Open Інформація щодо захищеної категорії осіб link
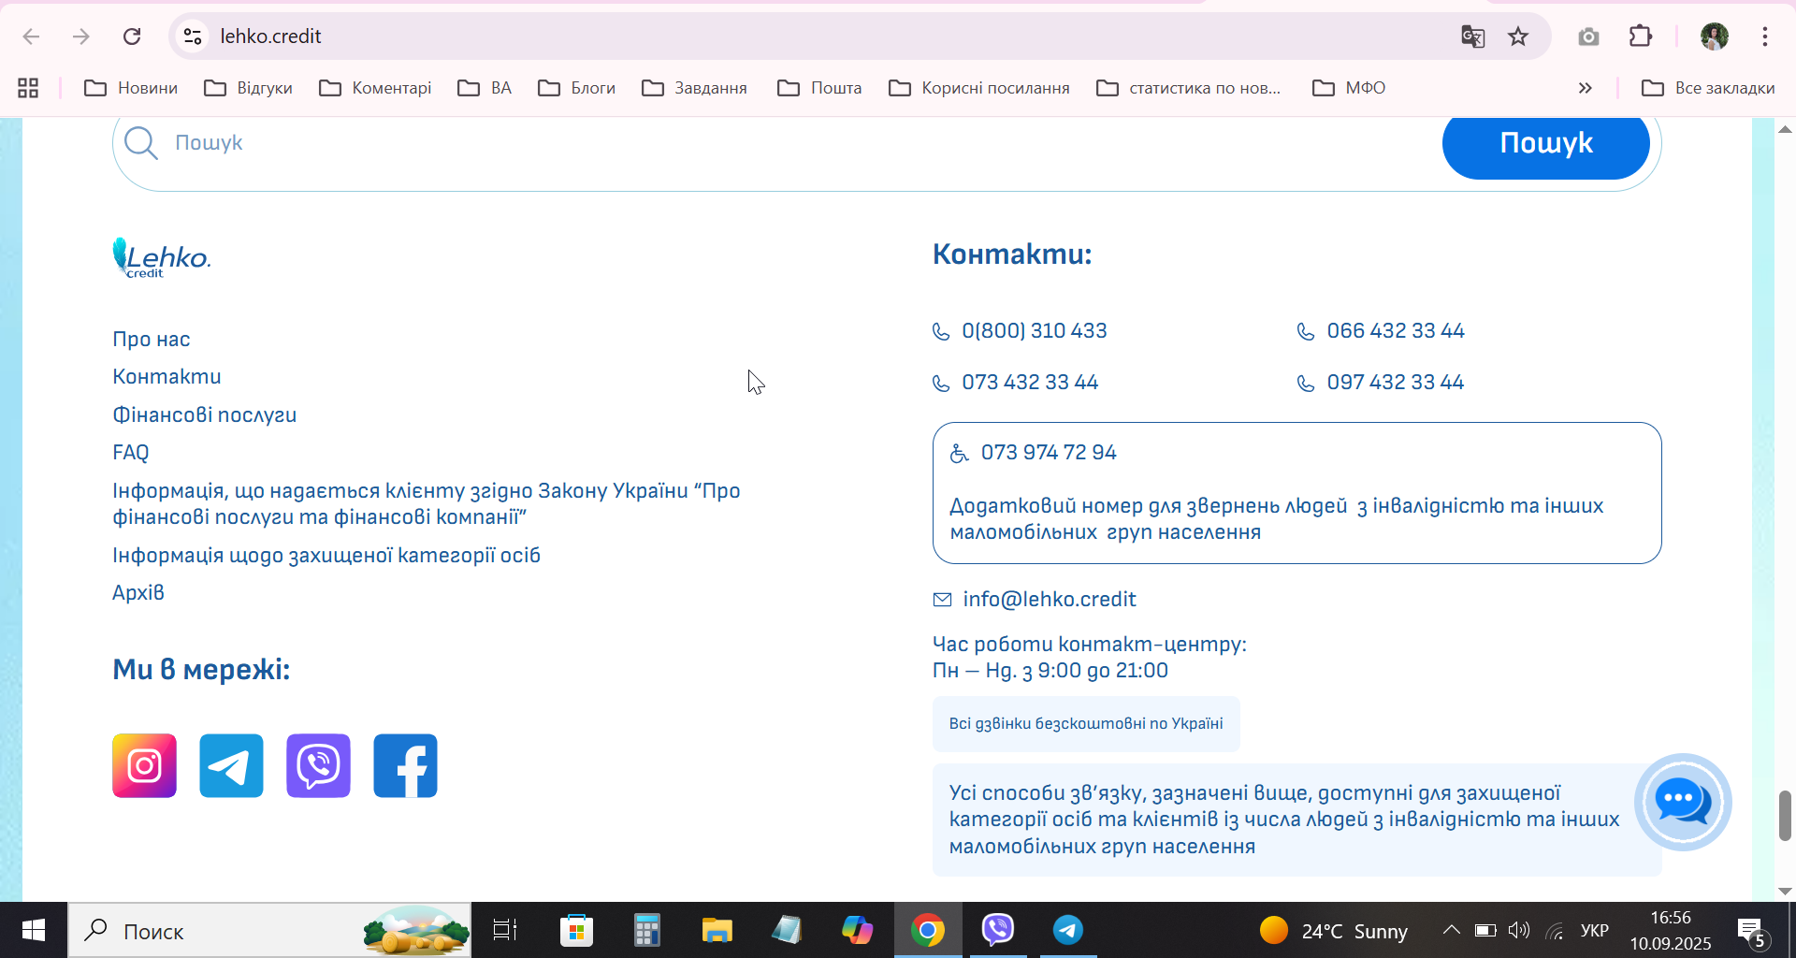 coord(326,555)
